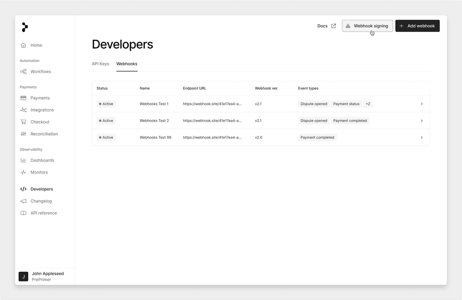Switch to the API Keys tab
Viewport: 462px width, 300px height.
(x=100, y=64)
